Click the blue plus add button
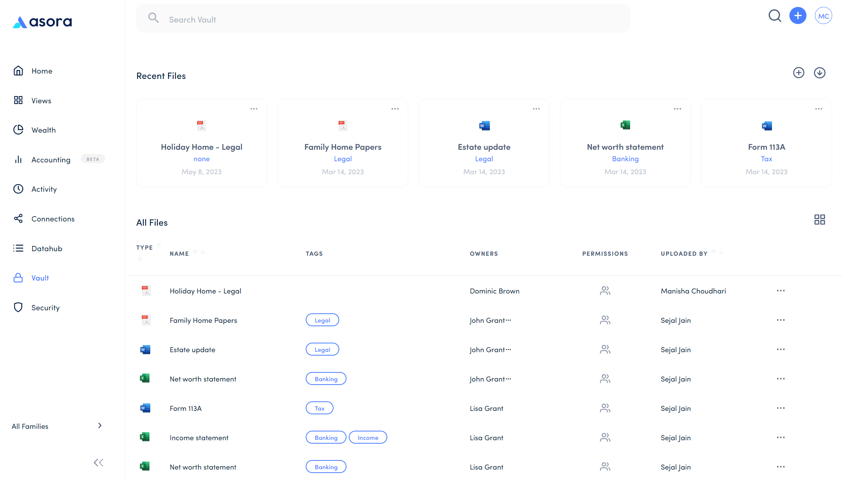The height and width of the screenshot is (481, 847). pos(797,16)
